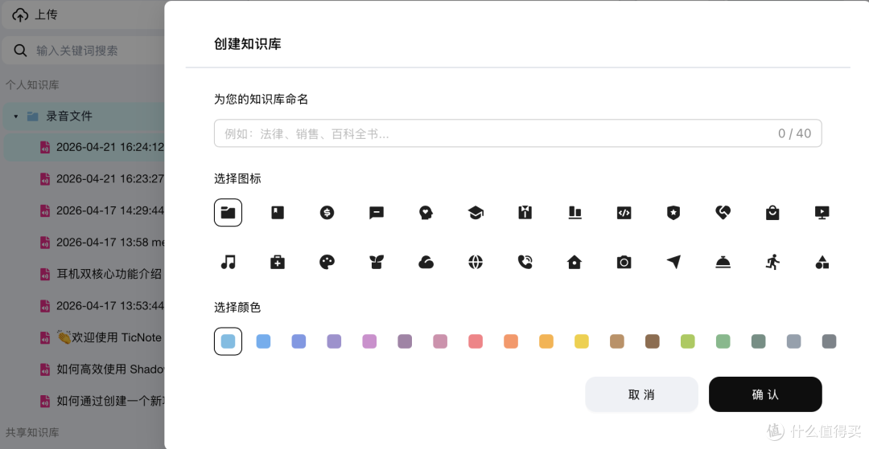Screen dimensions: 869x449
Task: Select the yellow color swatch
Action: click(582, 341)
